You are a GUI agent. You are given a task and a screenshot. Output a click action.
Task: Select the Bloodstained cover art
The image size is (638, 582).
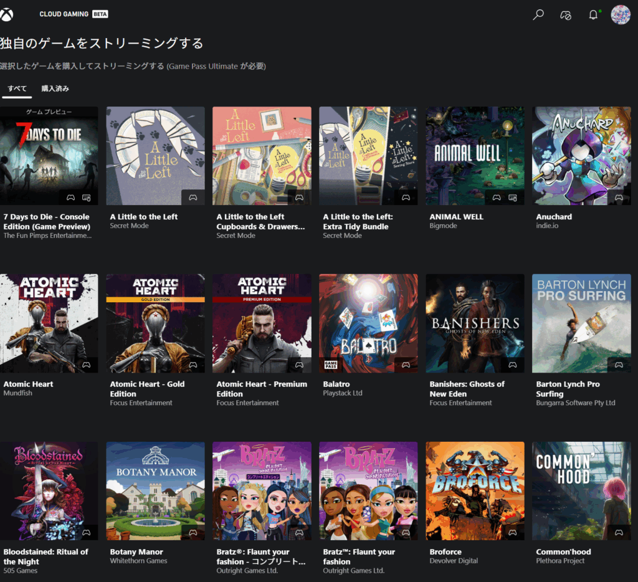49,491
